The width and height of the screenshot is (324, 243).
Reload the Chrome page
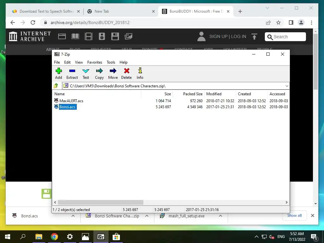[33, 22]
